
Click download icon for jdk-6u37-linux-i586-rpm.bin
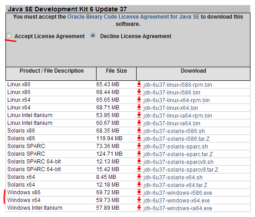[x=139, y=84]
